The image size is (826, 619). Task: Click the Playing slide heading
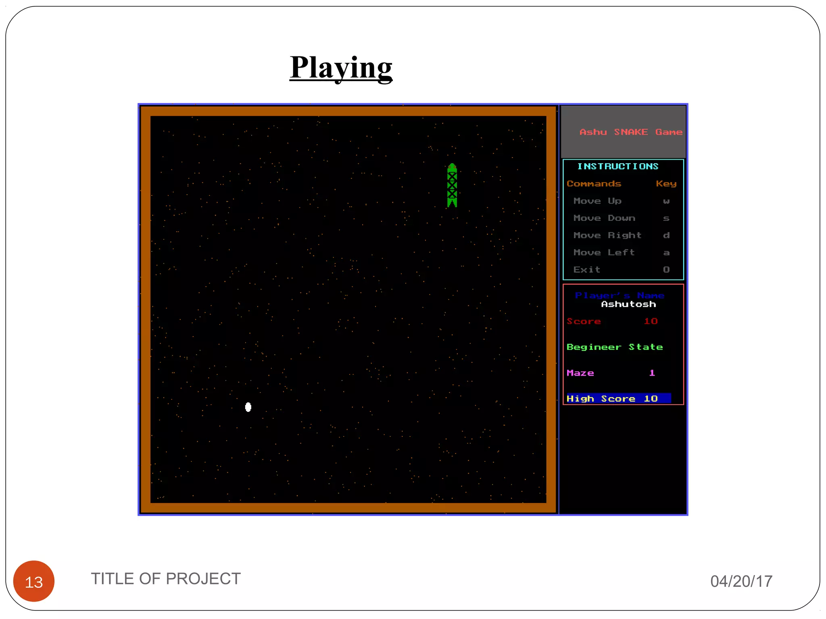[x=341, y=68]
